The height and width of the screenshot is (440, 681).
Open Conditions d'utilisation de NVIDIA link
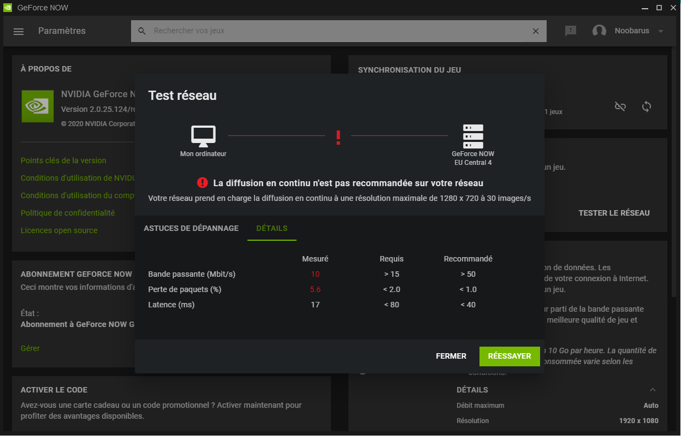point(78,178)
